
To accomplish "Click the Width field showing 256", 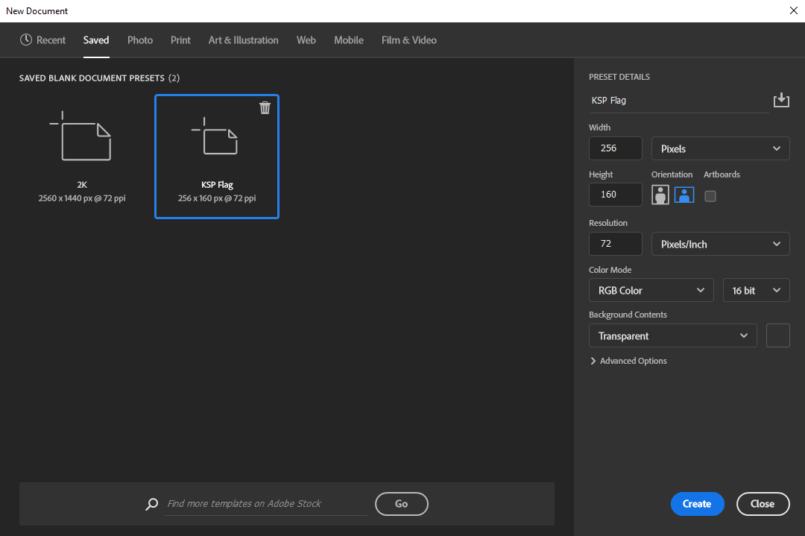I will point(615,148).
